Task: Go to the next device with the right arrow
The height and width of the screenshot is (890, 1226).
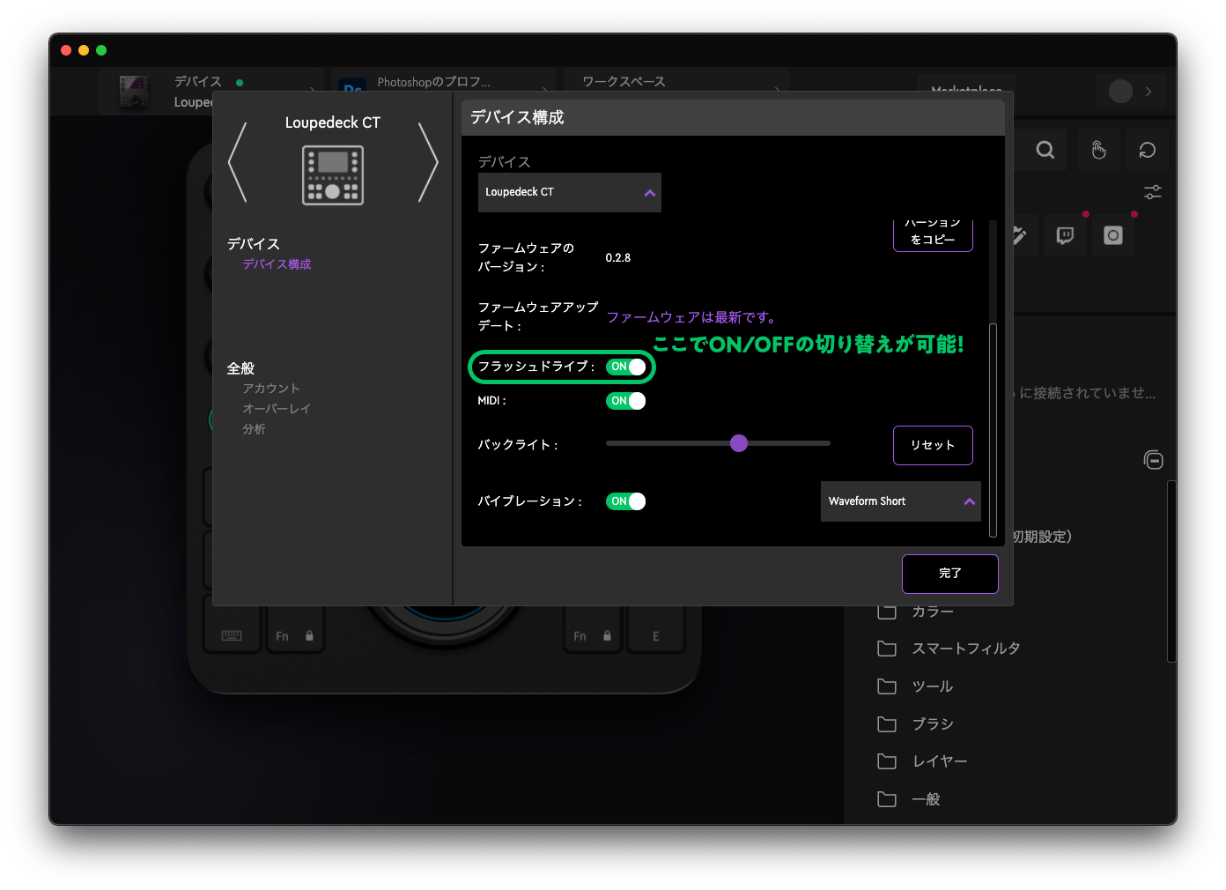Action: tap(428, 163)
